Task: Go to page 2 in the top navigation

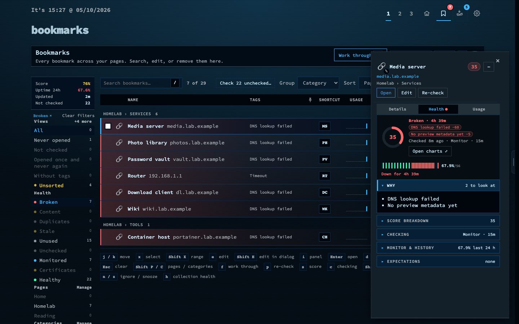Action: (x=400, y=13)
